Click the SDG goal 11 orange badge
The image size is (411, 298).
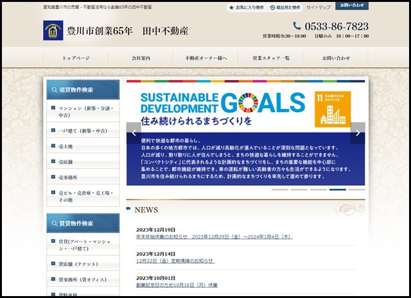(333, 109)
